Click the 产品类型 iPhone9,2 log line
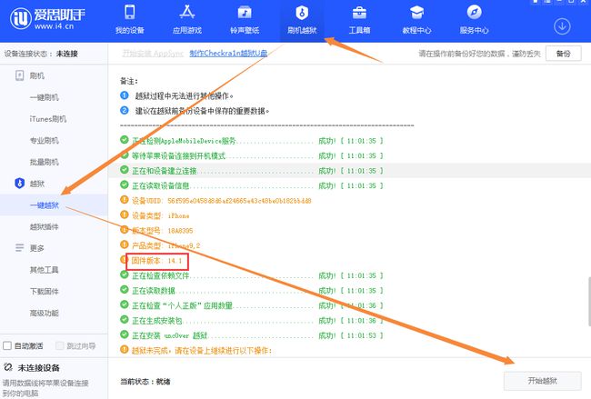Image resolution: width=591 pixels, height=399 pixels. (165, 245)
